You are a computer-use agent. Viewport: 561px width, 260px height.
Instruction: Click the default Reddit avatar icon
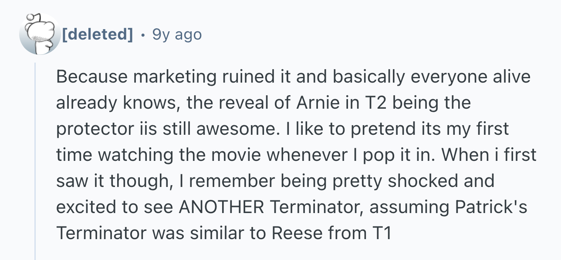click(40, 33)
